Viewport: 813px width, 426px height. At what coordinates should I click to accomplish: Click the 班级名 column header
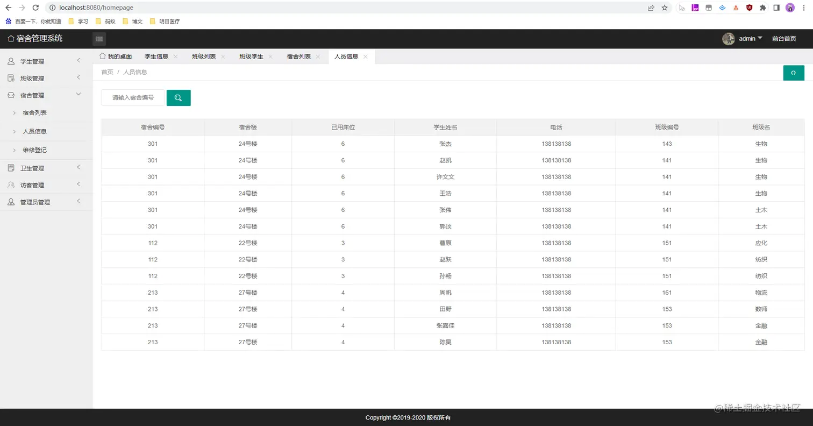click(x=761, y=127)
